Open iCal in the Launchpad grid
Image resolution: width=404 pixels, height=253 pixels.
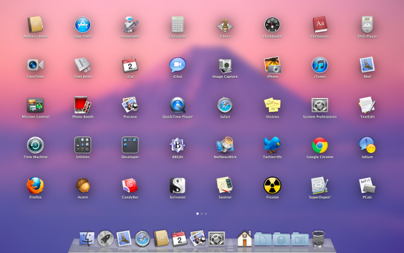click(130, 65)
